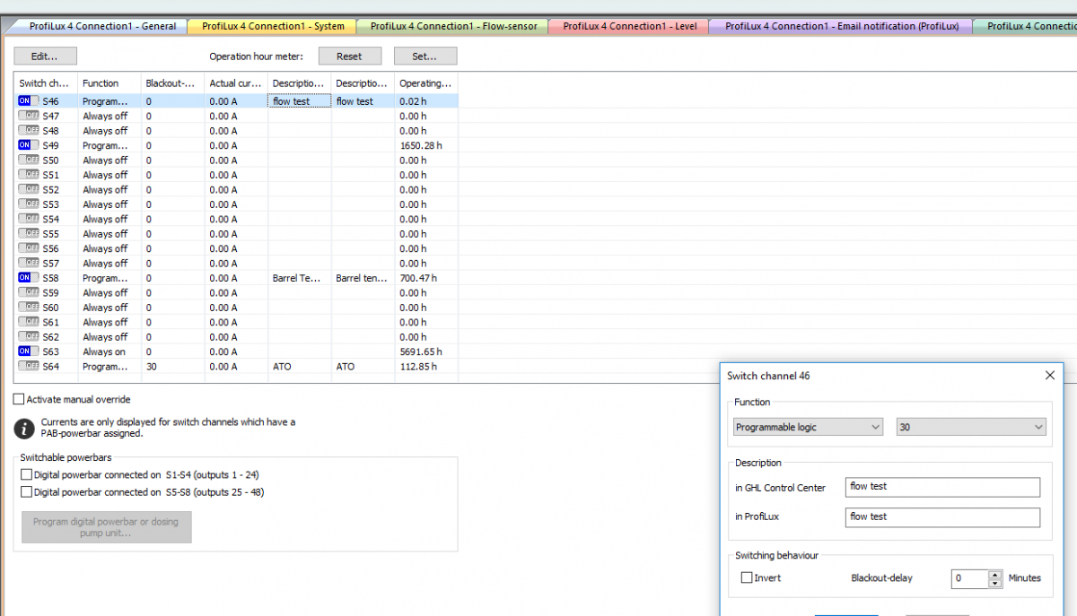Click the OFF switch icon for S51
Image resolution: width=1077 pixels, height=616 pixels.
pos(29,175)
